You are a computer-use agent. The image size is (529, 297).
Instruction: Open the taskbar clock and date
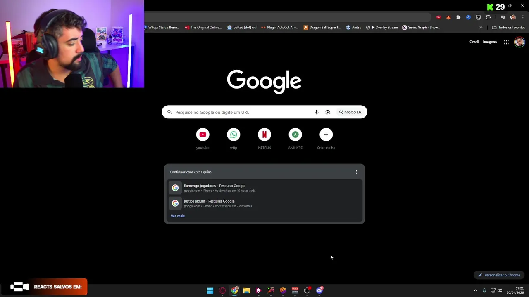pos(516,290)
